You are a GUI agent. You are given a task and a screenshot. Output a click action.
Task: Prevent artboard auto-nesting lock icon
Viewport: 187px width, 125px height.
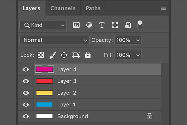pyautogui.click(x=76, y=55)
